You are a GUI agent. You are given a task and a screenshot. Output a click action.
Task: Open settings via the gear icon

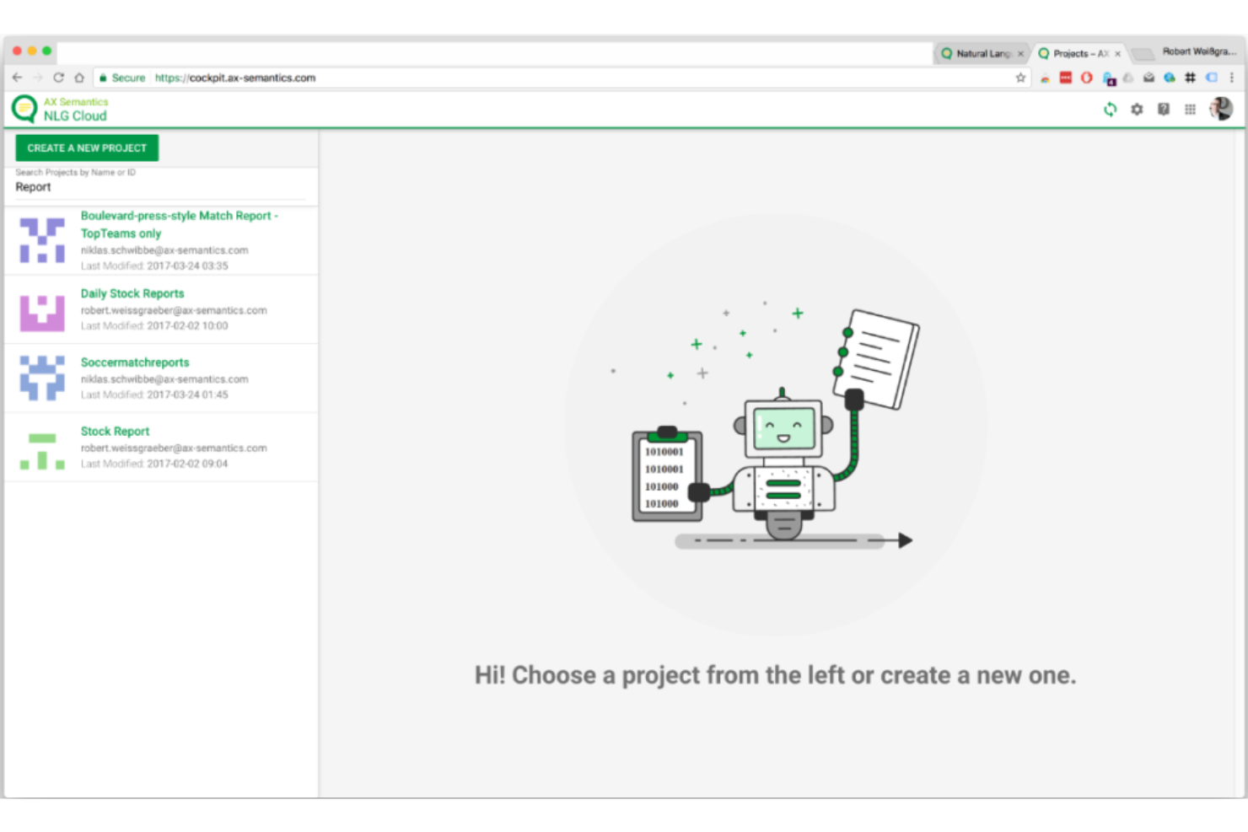(1137, 110)
